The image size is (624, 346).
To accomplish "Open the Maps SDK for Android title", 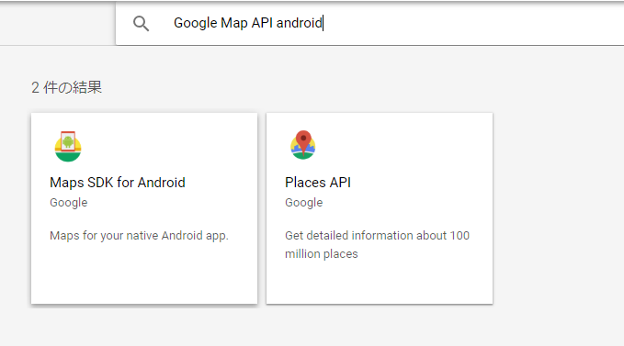I will point(118,183).
